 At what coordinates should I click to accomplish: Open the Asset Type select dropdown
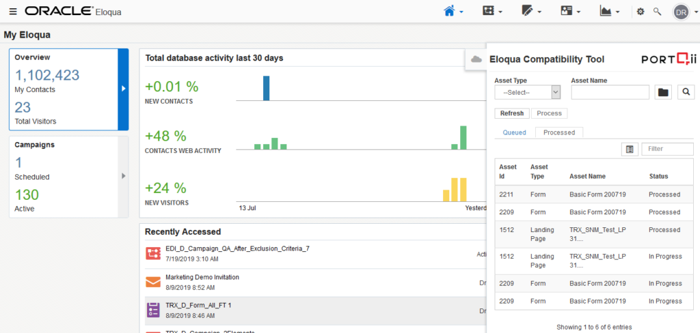coord(527,92)
